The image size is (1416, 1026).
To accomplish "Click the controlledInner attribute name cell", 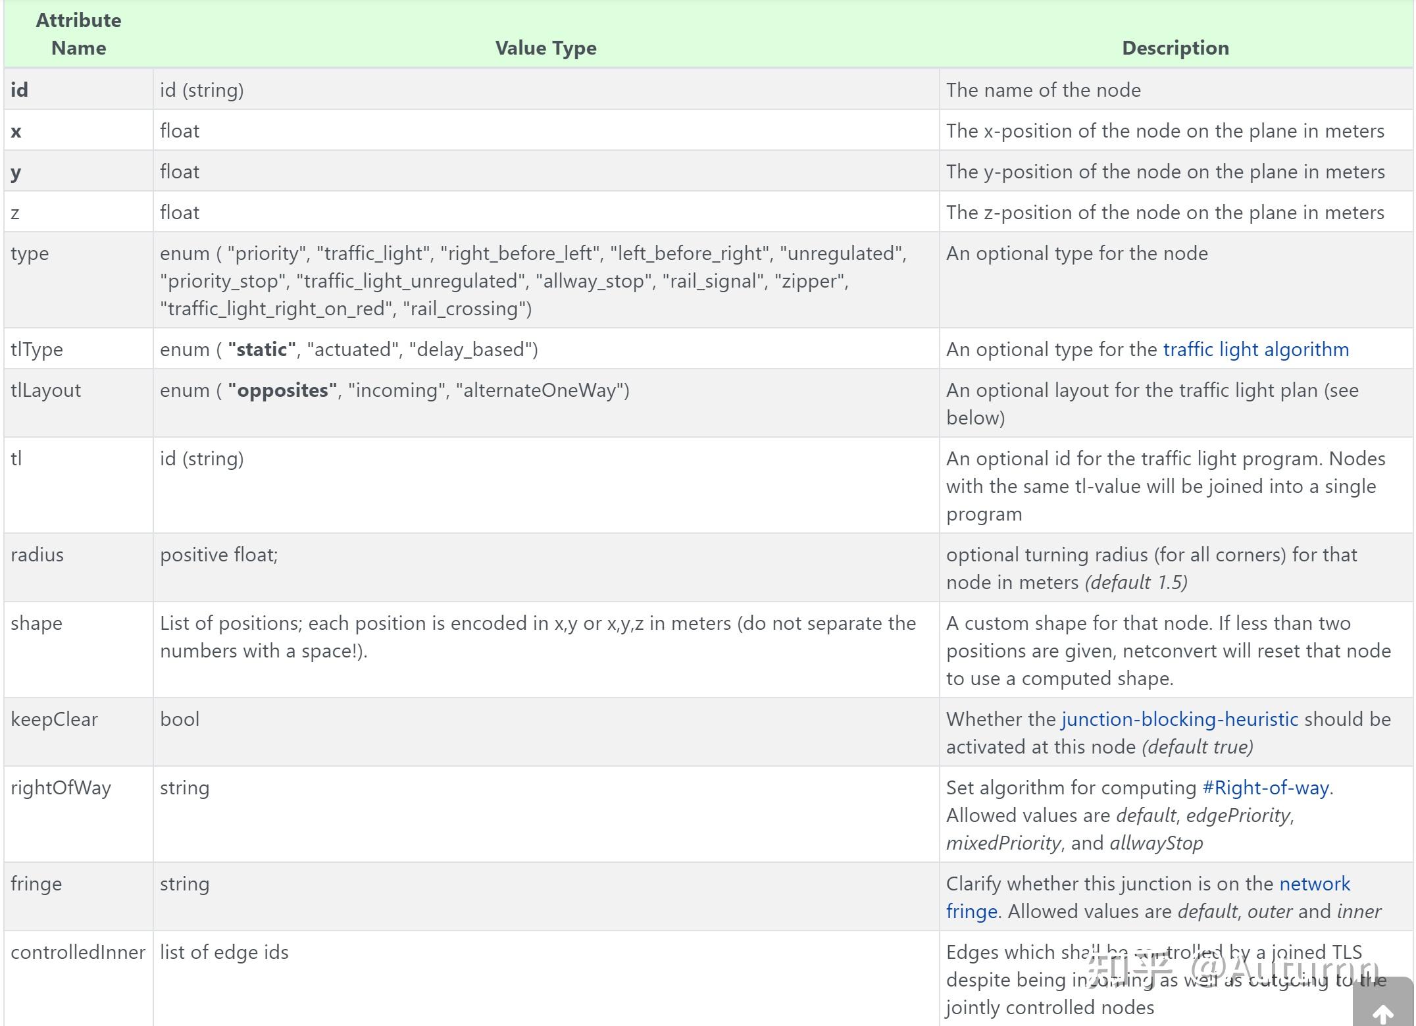I will [78, 952].
